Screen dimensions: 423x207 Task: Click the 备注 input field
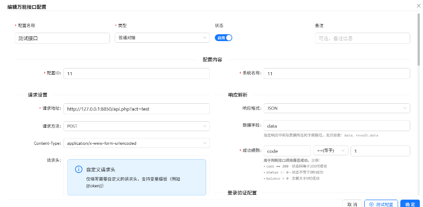(x=362, y=38)
